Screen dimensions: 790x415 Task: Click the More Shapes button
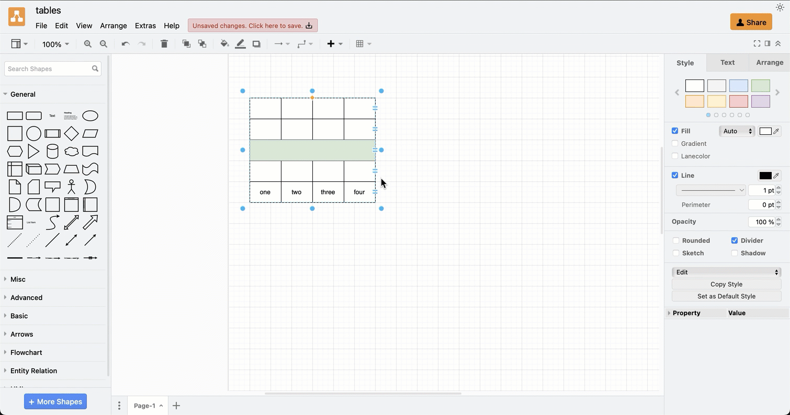pos(55,401)
